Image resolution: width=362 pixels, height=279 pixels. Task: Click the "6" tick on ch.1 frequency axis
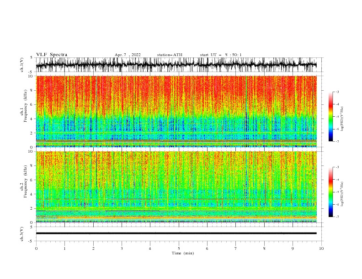32,104
